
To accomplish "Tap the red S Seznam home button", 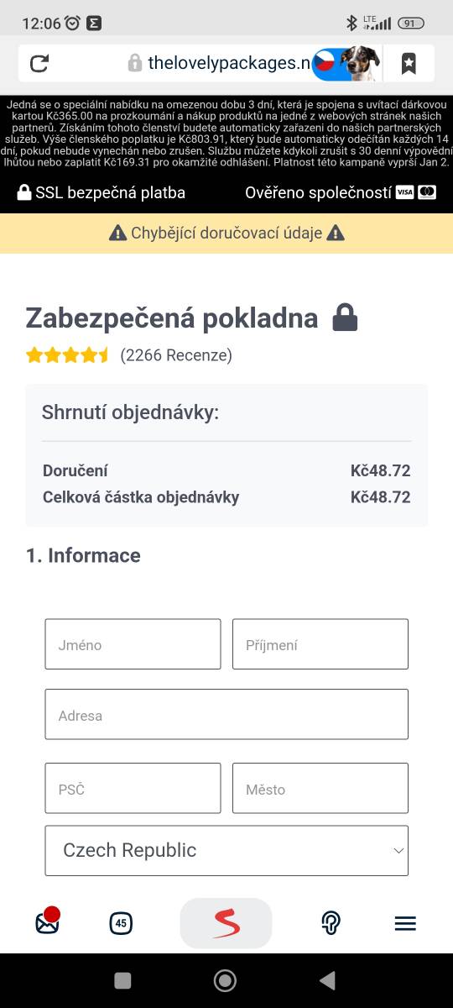I will tap(226, 923).
